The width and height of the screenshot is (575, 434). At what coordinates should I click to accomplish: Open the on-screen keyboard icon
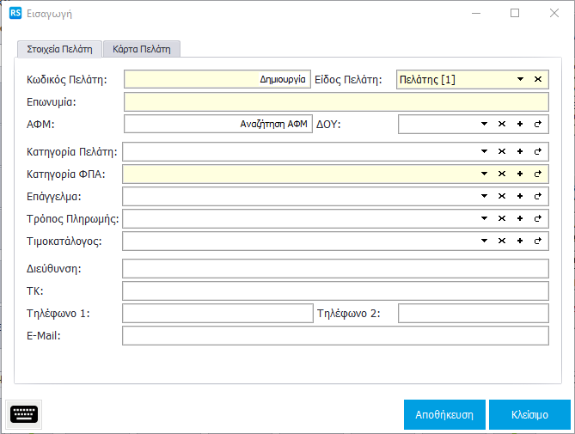click(24, 415)
